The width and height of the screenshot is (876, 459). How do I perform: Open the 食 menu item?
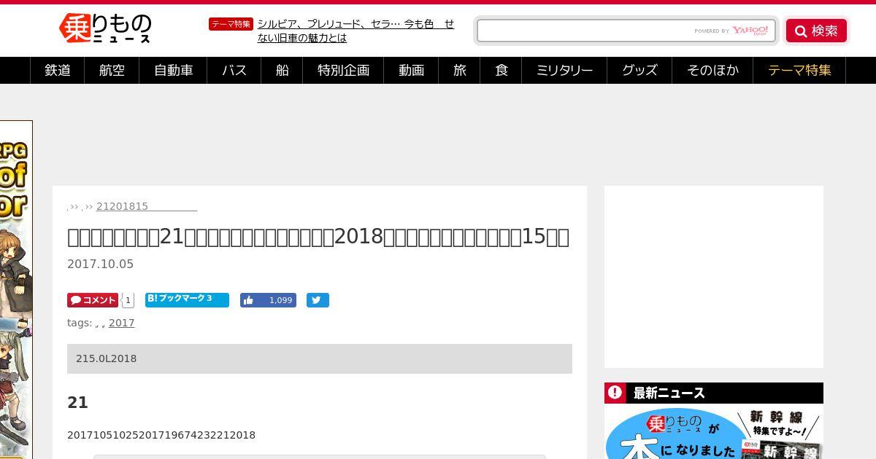click(x=501, y=70)
